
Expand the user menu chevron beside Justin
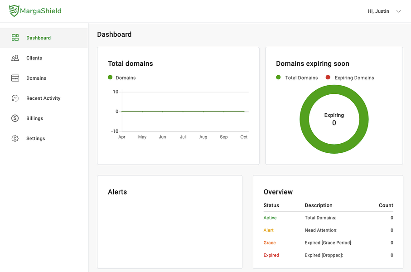pos(398,11)
